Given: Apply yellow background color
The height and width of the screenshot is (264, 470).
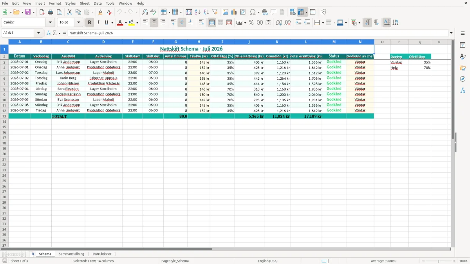Looking at the screenshot, I should [x=131, y=23].
